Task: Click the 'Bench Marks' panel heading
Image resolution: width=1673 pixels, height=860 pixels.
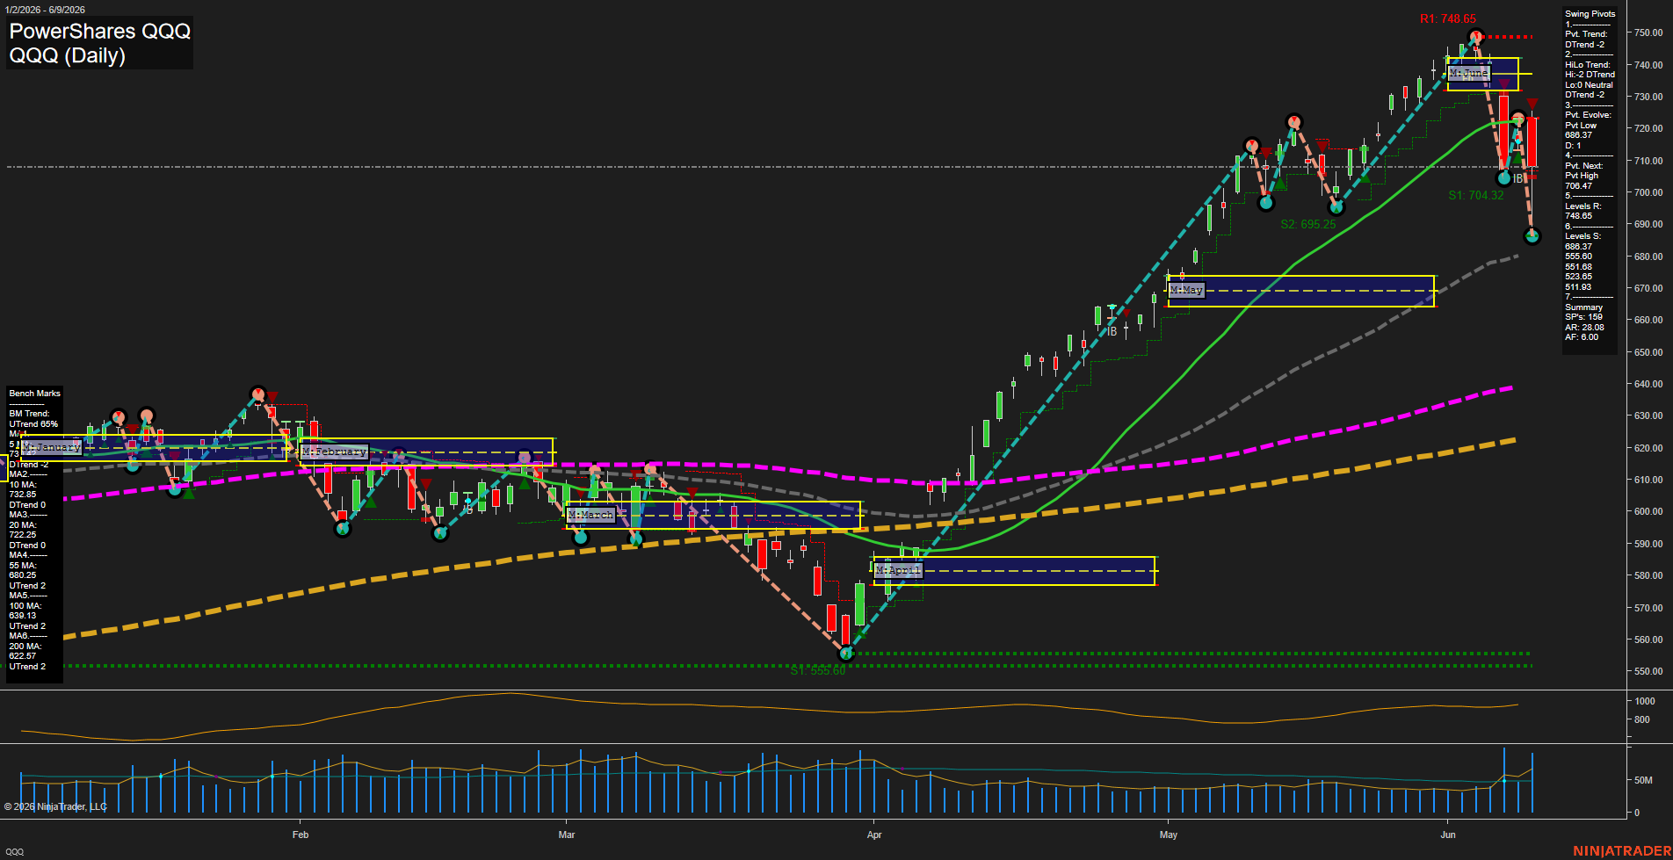Action: coord(35,394)
